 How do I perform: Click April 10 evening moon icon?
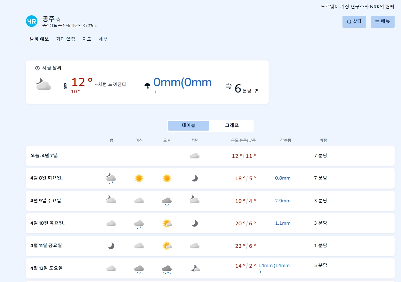[x=194, y=223]
